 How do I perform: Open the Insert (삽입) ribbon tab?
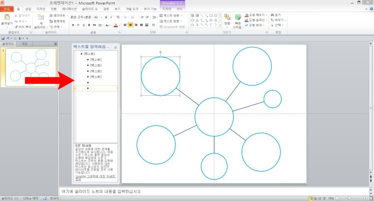28,8
